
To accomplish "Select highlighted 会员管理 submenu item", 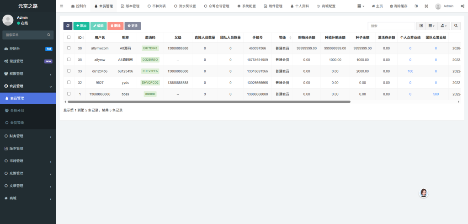I will (x=28, y=98).
